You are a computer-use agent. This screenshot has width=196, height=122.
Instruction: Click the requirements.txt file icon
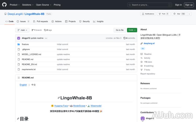(x=19, y=69)
